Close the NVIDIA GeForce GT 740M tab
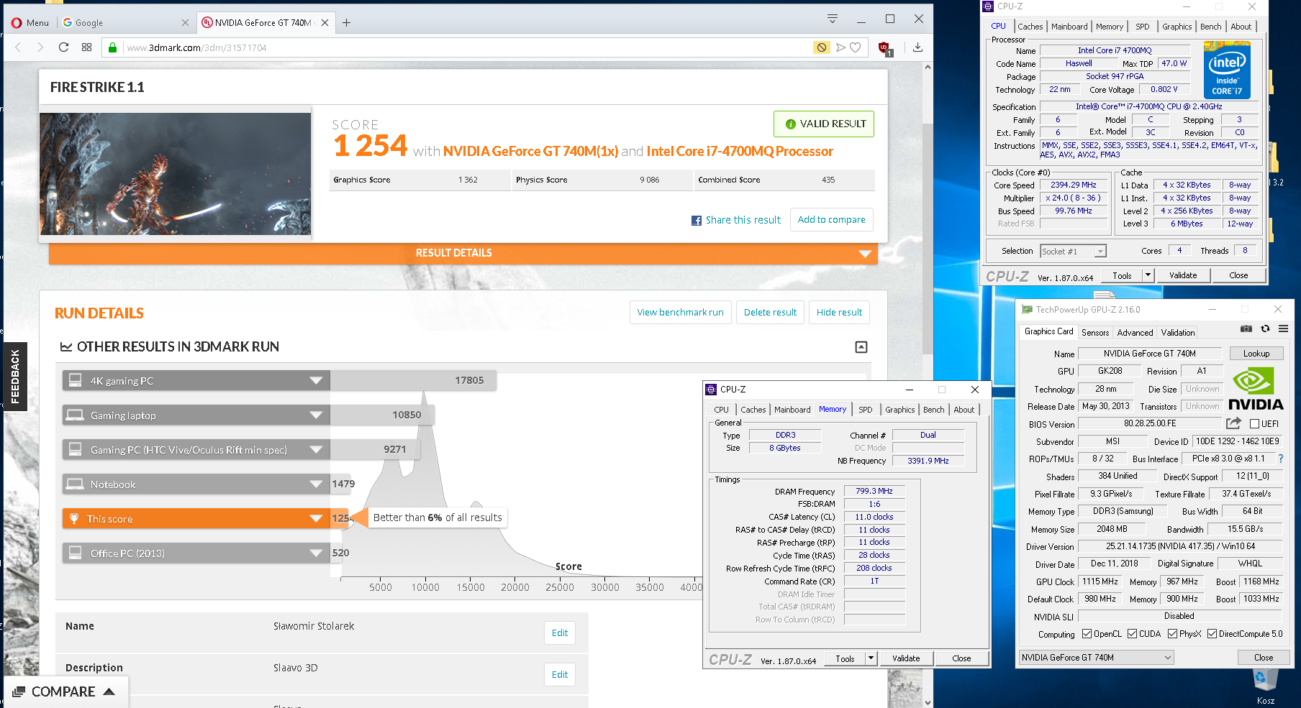The image size is (1301, 708). pyautogui.click(x=325, y=22)
